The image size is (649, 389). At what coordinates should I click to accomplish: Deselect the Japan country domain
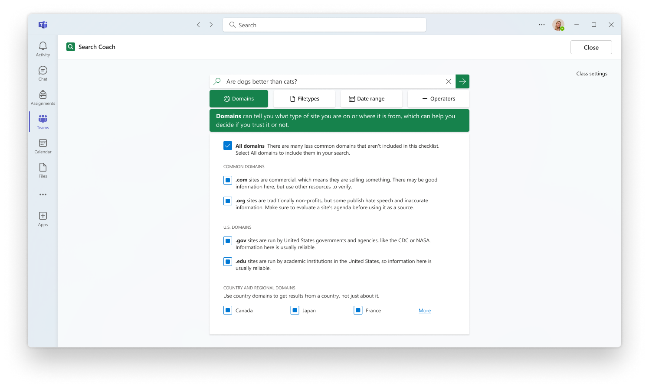(295, 310)
